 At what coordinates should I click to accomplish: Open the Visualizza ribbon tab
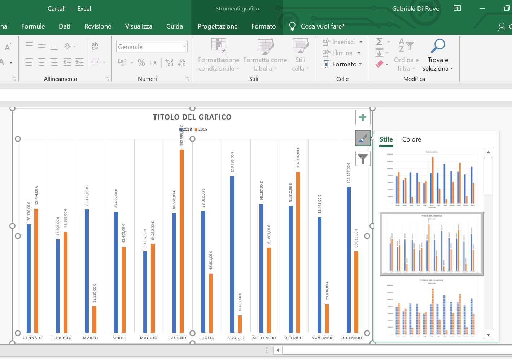[x=139, y=26]
